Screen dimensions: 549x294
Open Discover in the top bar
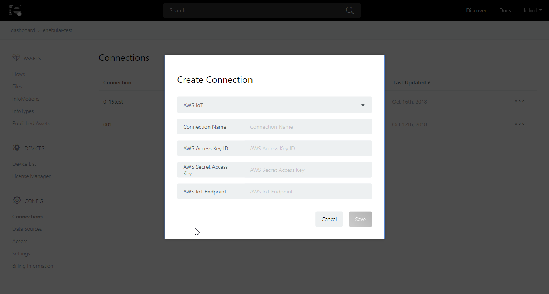[x=476, y=10]
